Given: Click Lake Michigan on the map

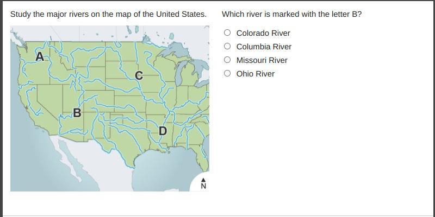Looking at the screenshot, I should (x=180, y=73).
